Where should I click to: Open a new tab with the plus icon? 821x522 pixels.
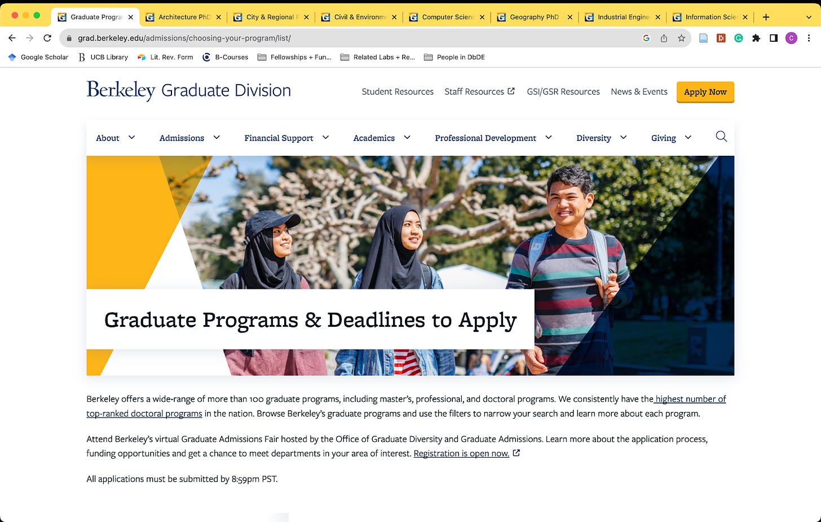(766, 17)
